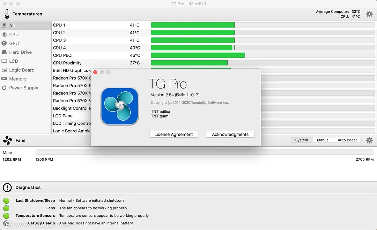Select the LCD category label

[x=14, y=61]
